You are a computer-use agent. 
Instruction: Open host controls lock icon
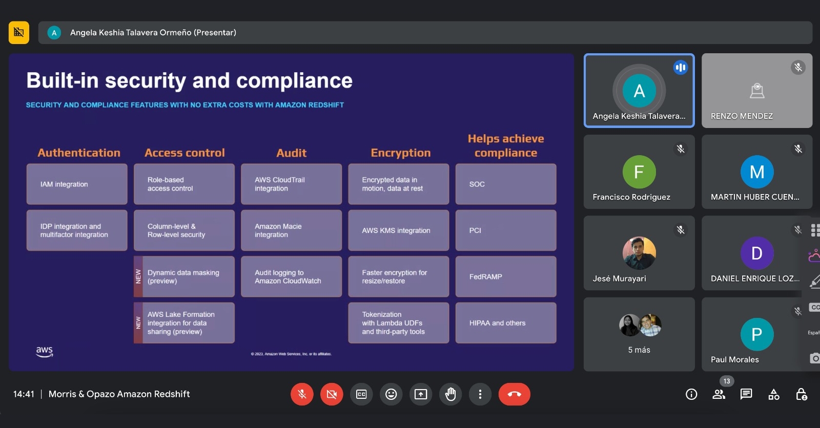tap(802, 394)
